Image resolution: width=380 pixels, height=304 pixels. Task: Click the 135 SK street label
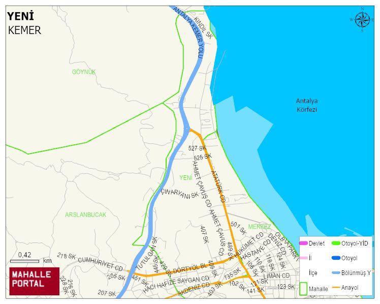click(232, 273)
